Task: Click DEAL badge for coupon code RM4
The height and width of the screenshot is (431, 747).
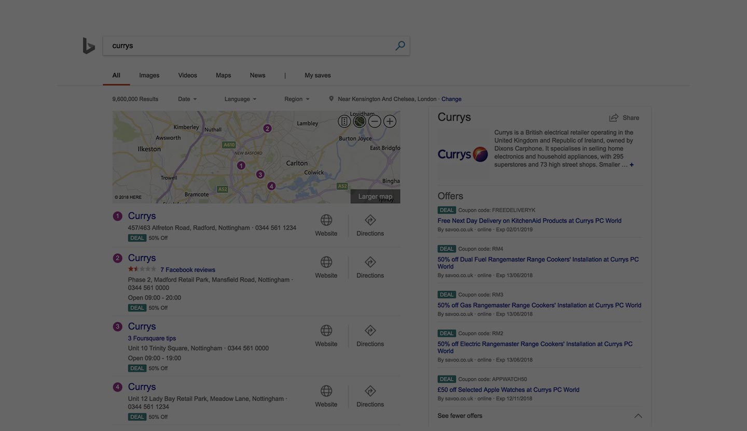Action: pos(447,249)
